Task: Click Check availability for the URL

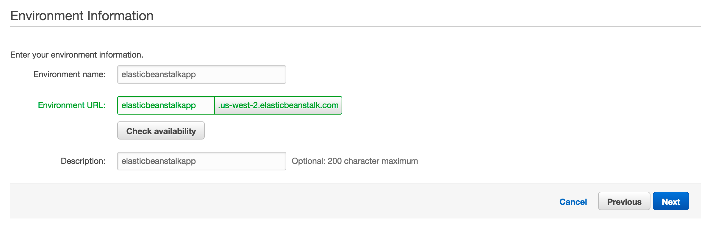Action: [161, 130]
